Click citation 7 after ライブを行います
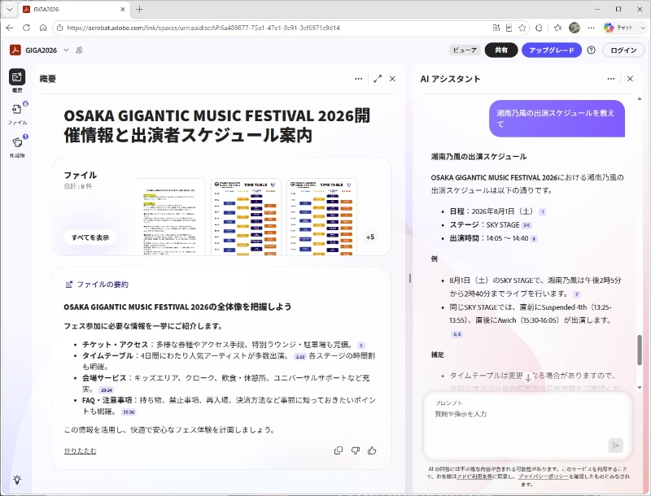Image resolution: width=651 pixels, height=496 pixels. [577, 294]
